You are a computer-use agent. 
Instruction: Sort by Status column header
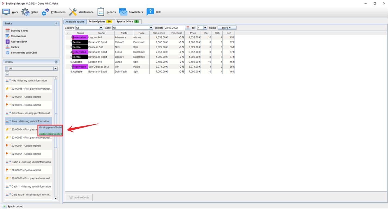80,33
